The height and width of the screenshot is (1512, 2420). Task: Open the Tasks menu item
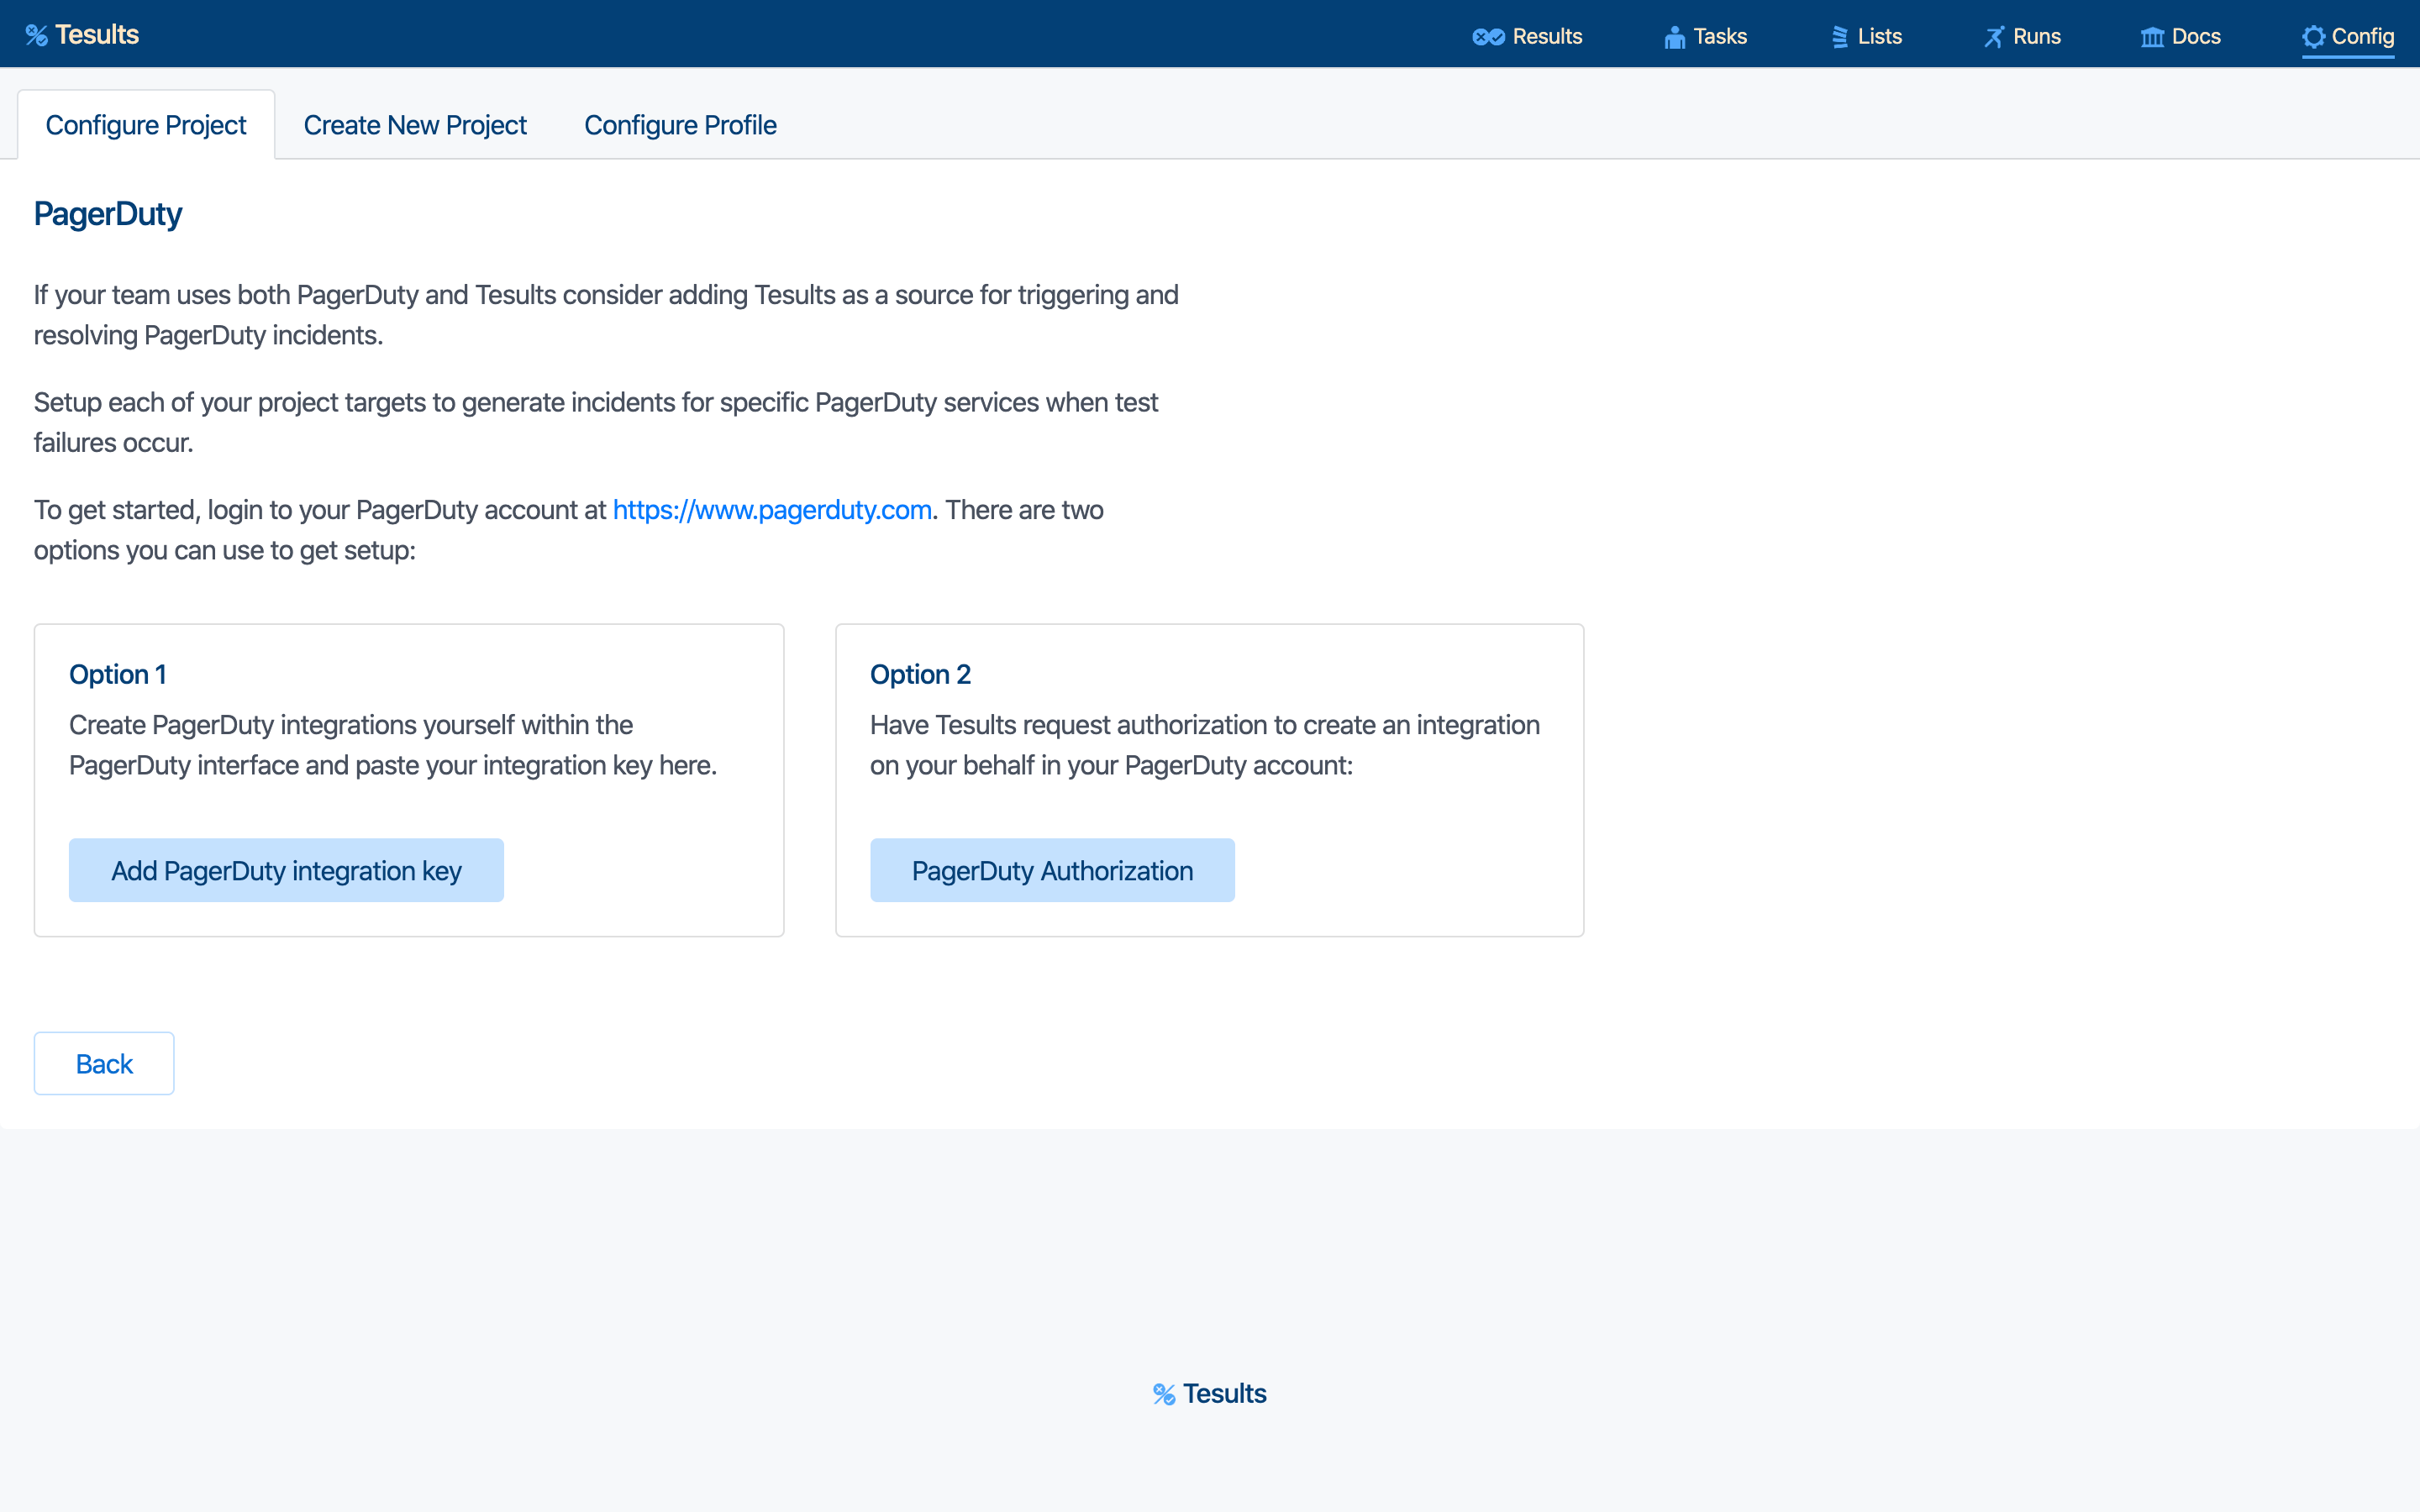pyautogui.click(x=1705, y=37)
